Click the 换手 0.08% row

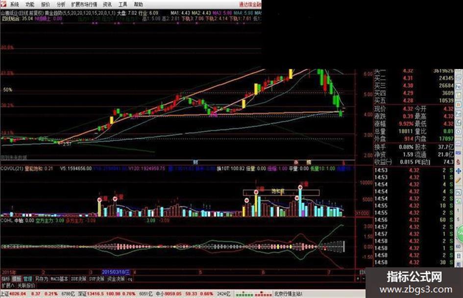point(393,147)
